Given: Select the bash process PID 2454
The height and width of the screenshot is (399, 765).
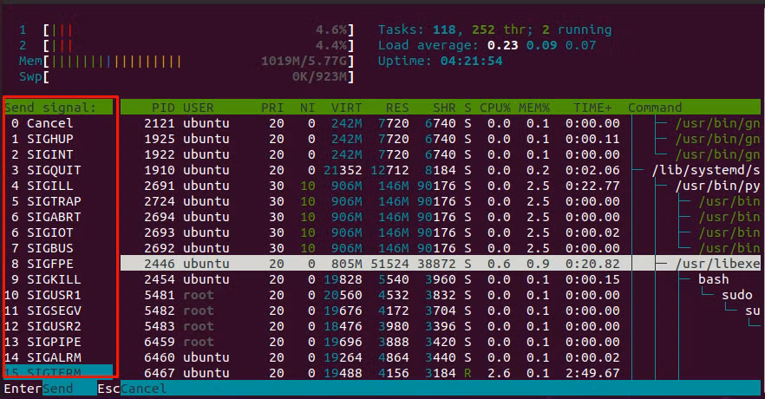Looking at the screenshot, I should [441, 279].
